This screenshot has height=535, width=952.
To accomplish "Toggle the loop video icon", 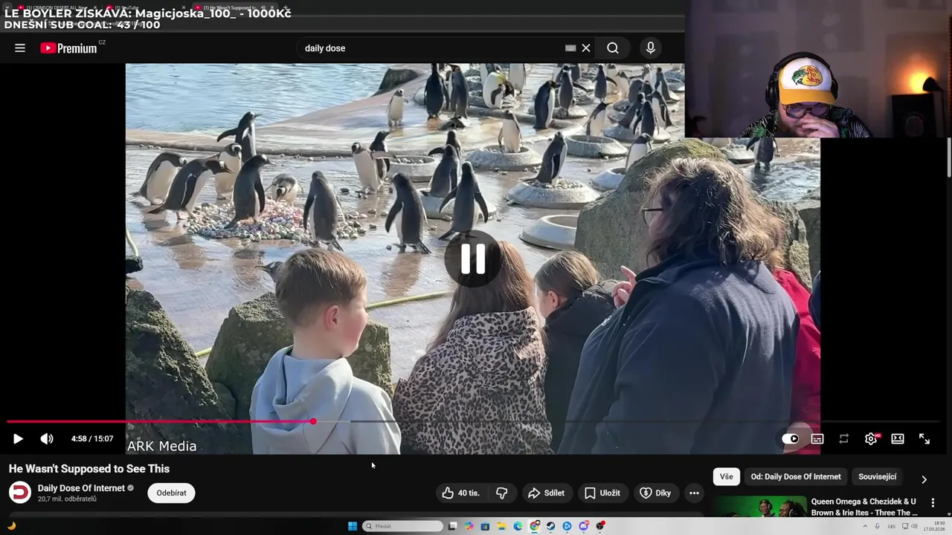I will tap(844, 439).
